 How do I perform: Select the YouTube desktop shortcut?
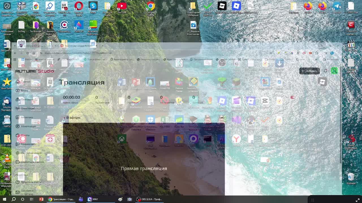coord(122,8)
